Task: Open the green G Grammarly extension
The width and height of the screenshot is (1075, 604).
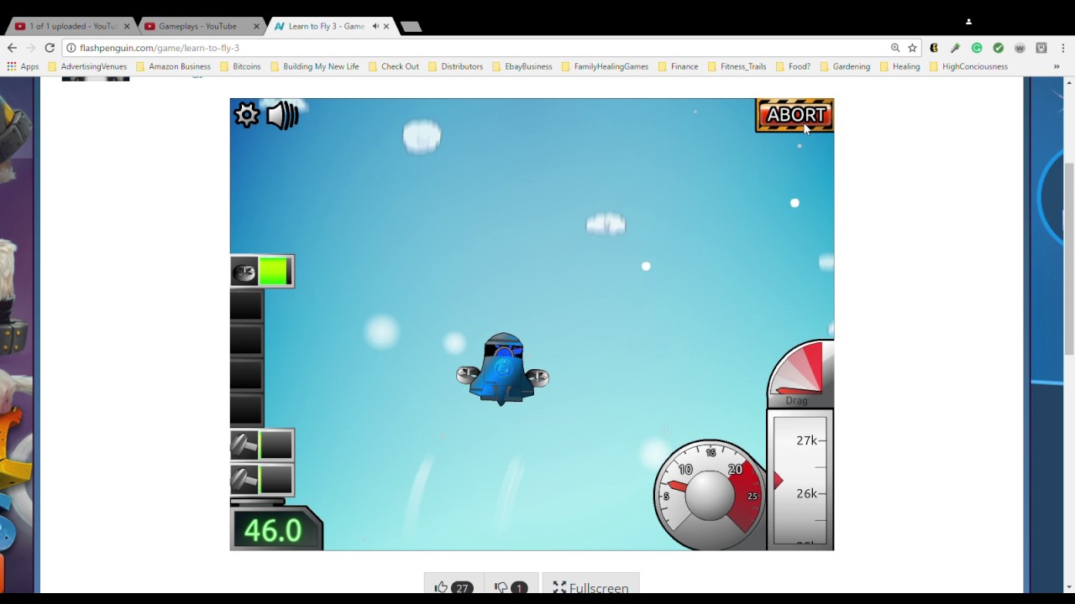Action: click(x=977, y=48)
